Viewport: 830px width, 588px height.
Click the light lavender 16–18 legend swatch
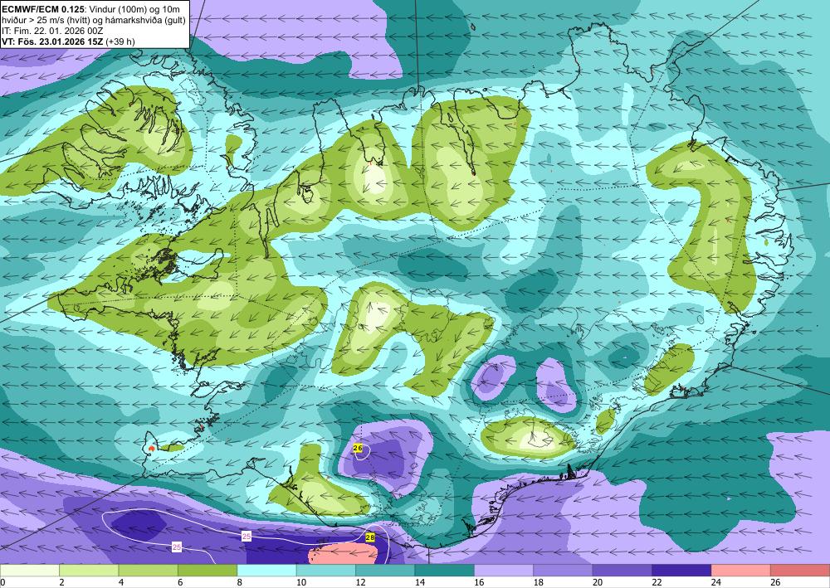coord(504,571)
